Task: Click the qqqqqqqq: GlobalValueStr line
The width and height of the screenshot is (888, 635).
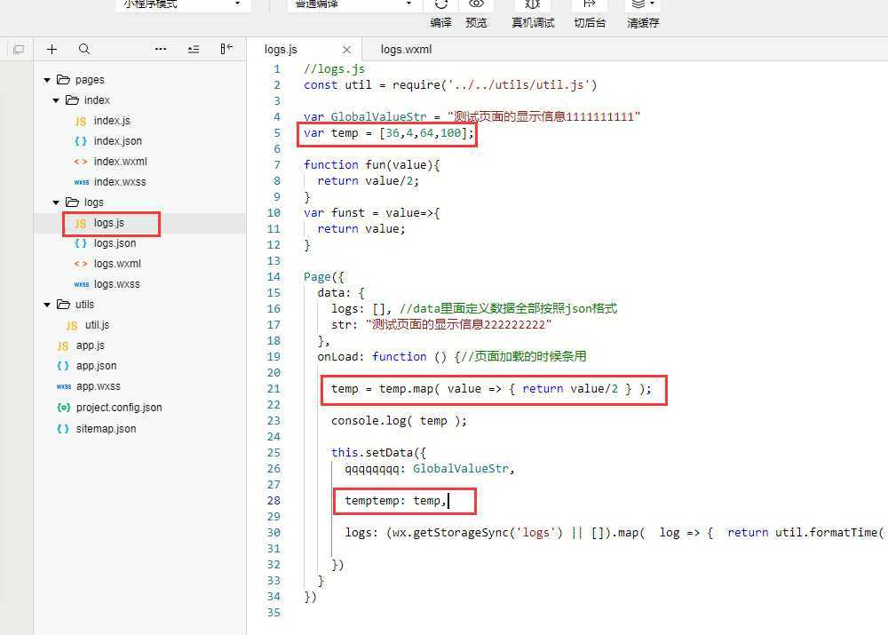Action: click(429, 468)
